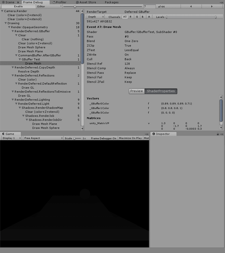The height and width of the screenshot is (253, 225).
Task: Open the Asset Store tab
Action: (x=86, y=2)
